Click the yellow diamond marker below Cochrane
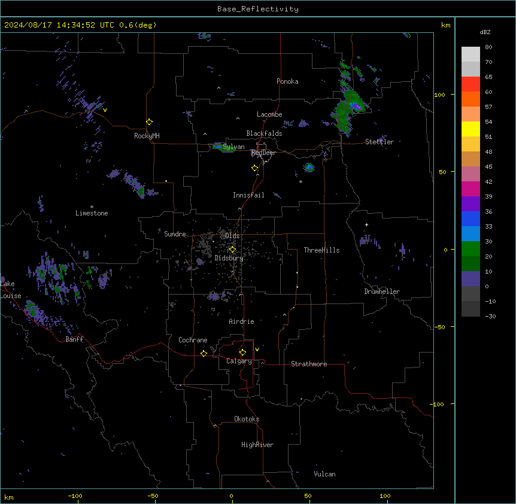This screenshot has width=516, height=504. coord(204,353)
